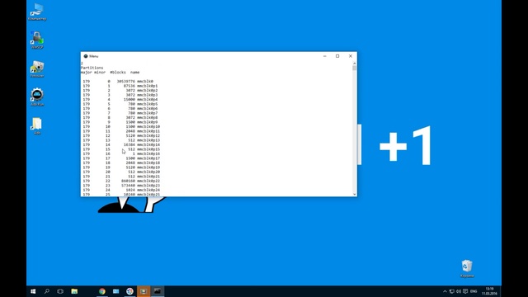This screenshot has height=297, width=528.
Task: Select the Adb folder shortcut on desktop
Action: click(x=37, y=126)
